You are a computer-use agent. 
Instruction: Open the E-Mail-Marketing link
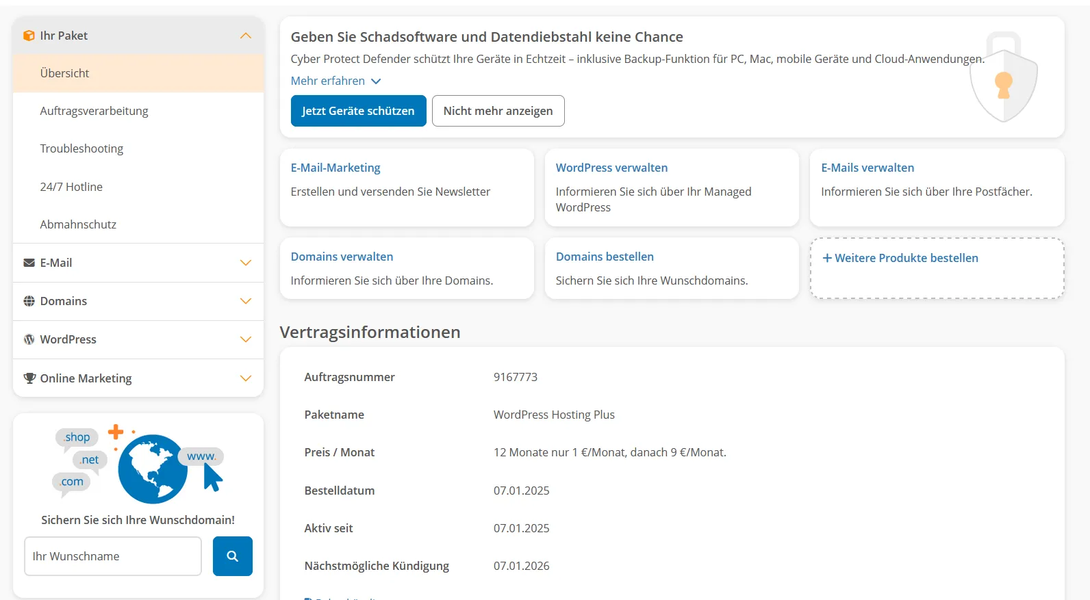pyautogui.click(x=335, y=168)
